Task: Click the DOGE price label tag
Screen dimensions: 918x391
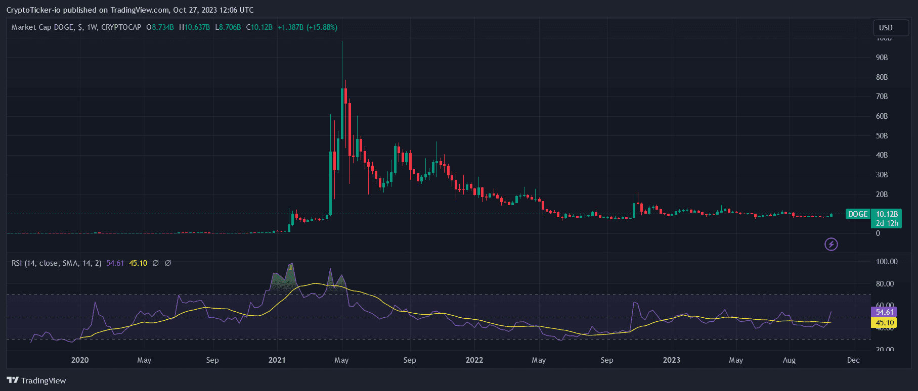Action: coord(858,214)
